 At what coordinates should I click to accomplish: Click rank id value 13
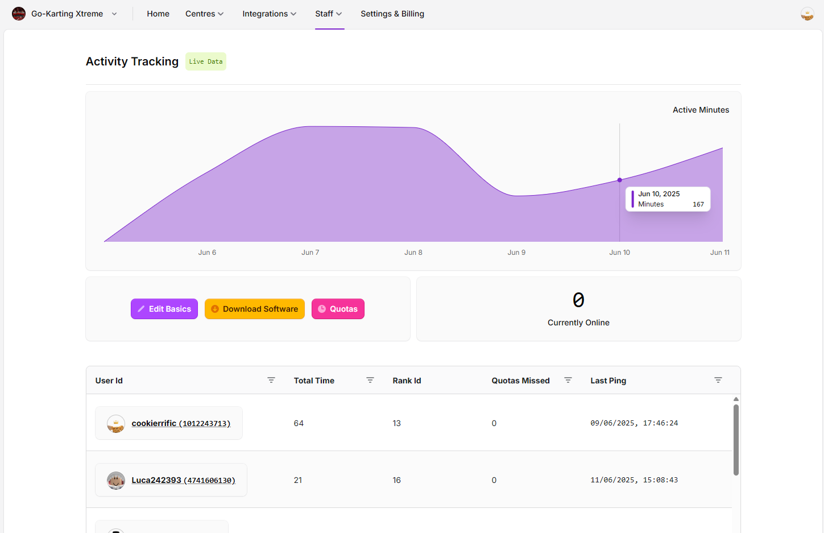[397, 423]
